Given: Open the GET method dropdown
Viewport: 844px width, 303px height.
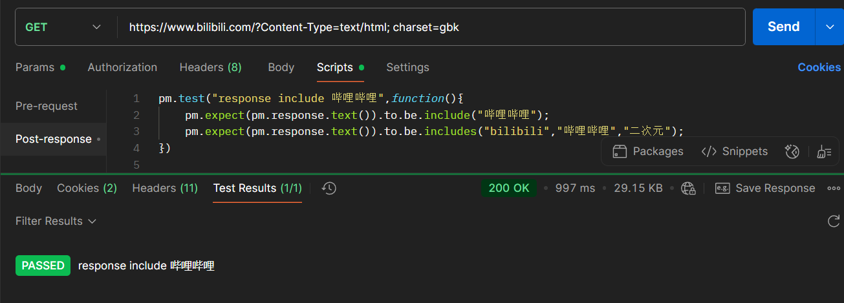Looking at the screenshot, I should point(63,27).
